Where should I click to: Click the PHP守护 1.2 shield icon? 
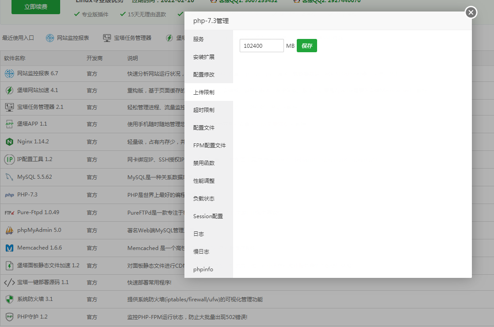click(9, 316)
